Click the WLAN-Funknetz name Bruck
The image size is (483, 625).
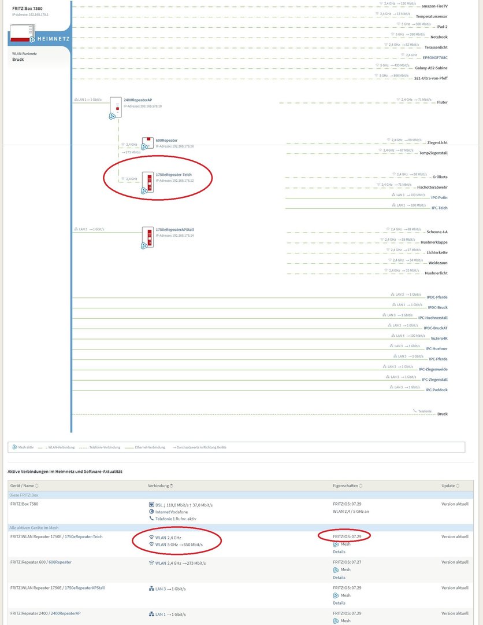18,60
